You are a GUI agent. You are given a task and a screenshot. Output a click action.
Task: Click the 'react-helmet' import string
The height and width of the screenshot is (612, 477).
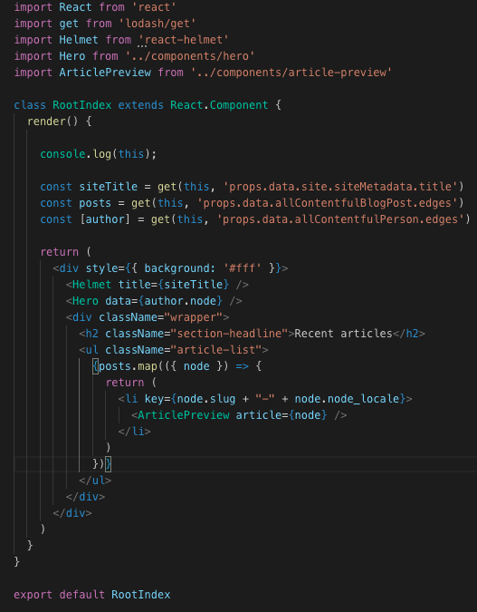tap(184, 40)
